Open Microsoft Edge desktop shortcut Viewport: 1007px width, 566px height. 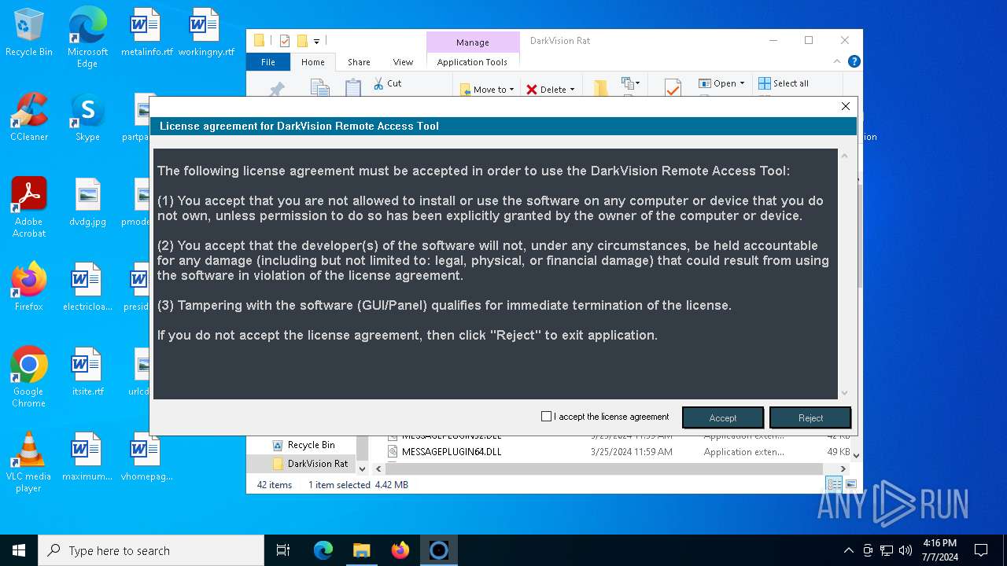tap(87, 37)
